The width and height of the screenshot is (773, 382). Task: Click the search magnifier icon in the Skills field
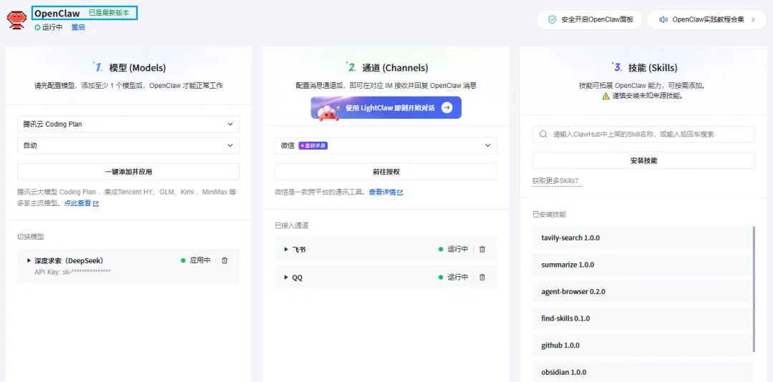[543, 134]
